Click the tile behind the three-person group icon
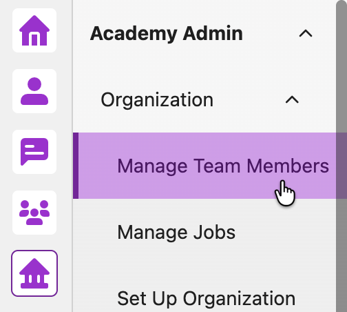Screen dimensions: 347x312 (x=34, y=213)
